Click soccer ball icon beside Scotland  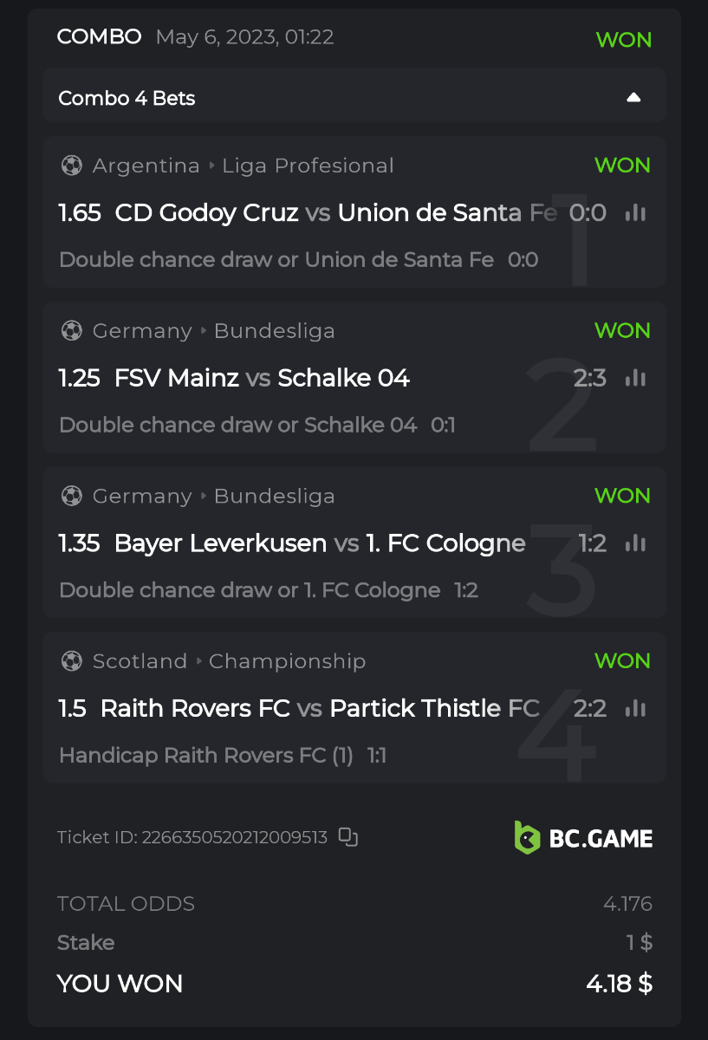(x=71, y=661)
